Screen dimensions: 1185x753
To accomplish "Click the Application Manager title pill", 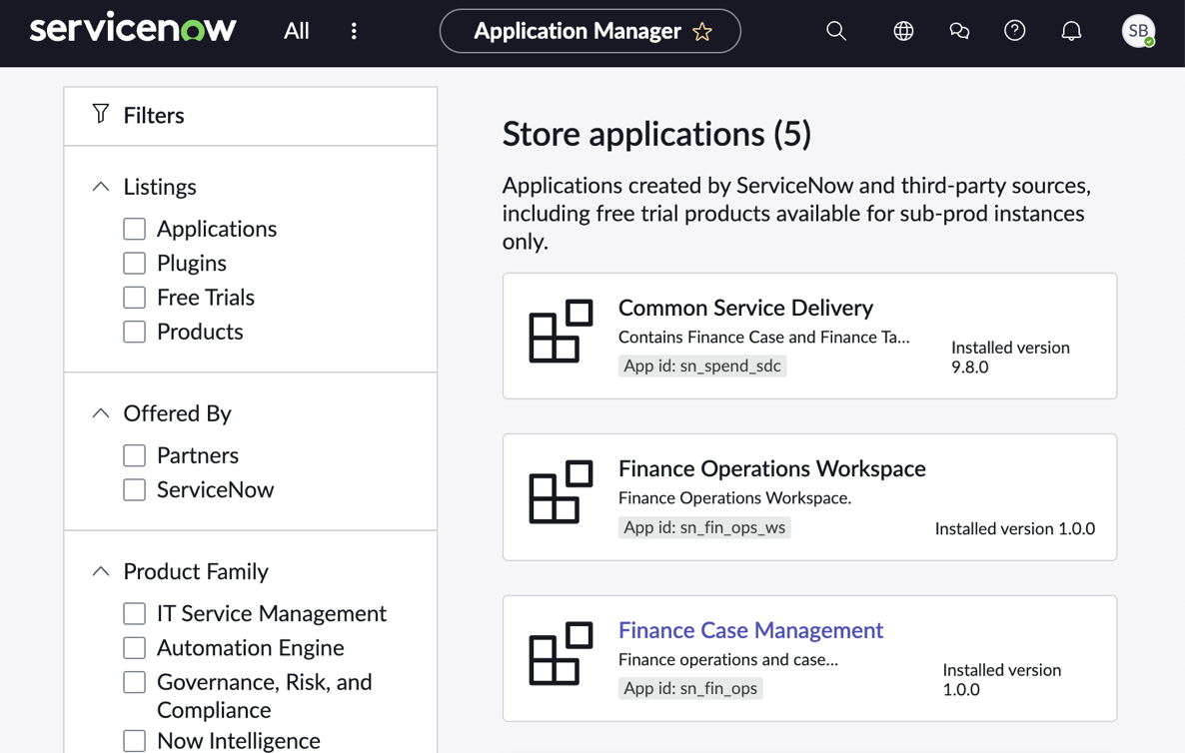I will (590, 31).
